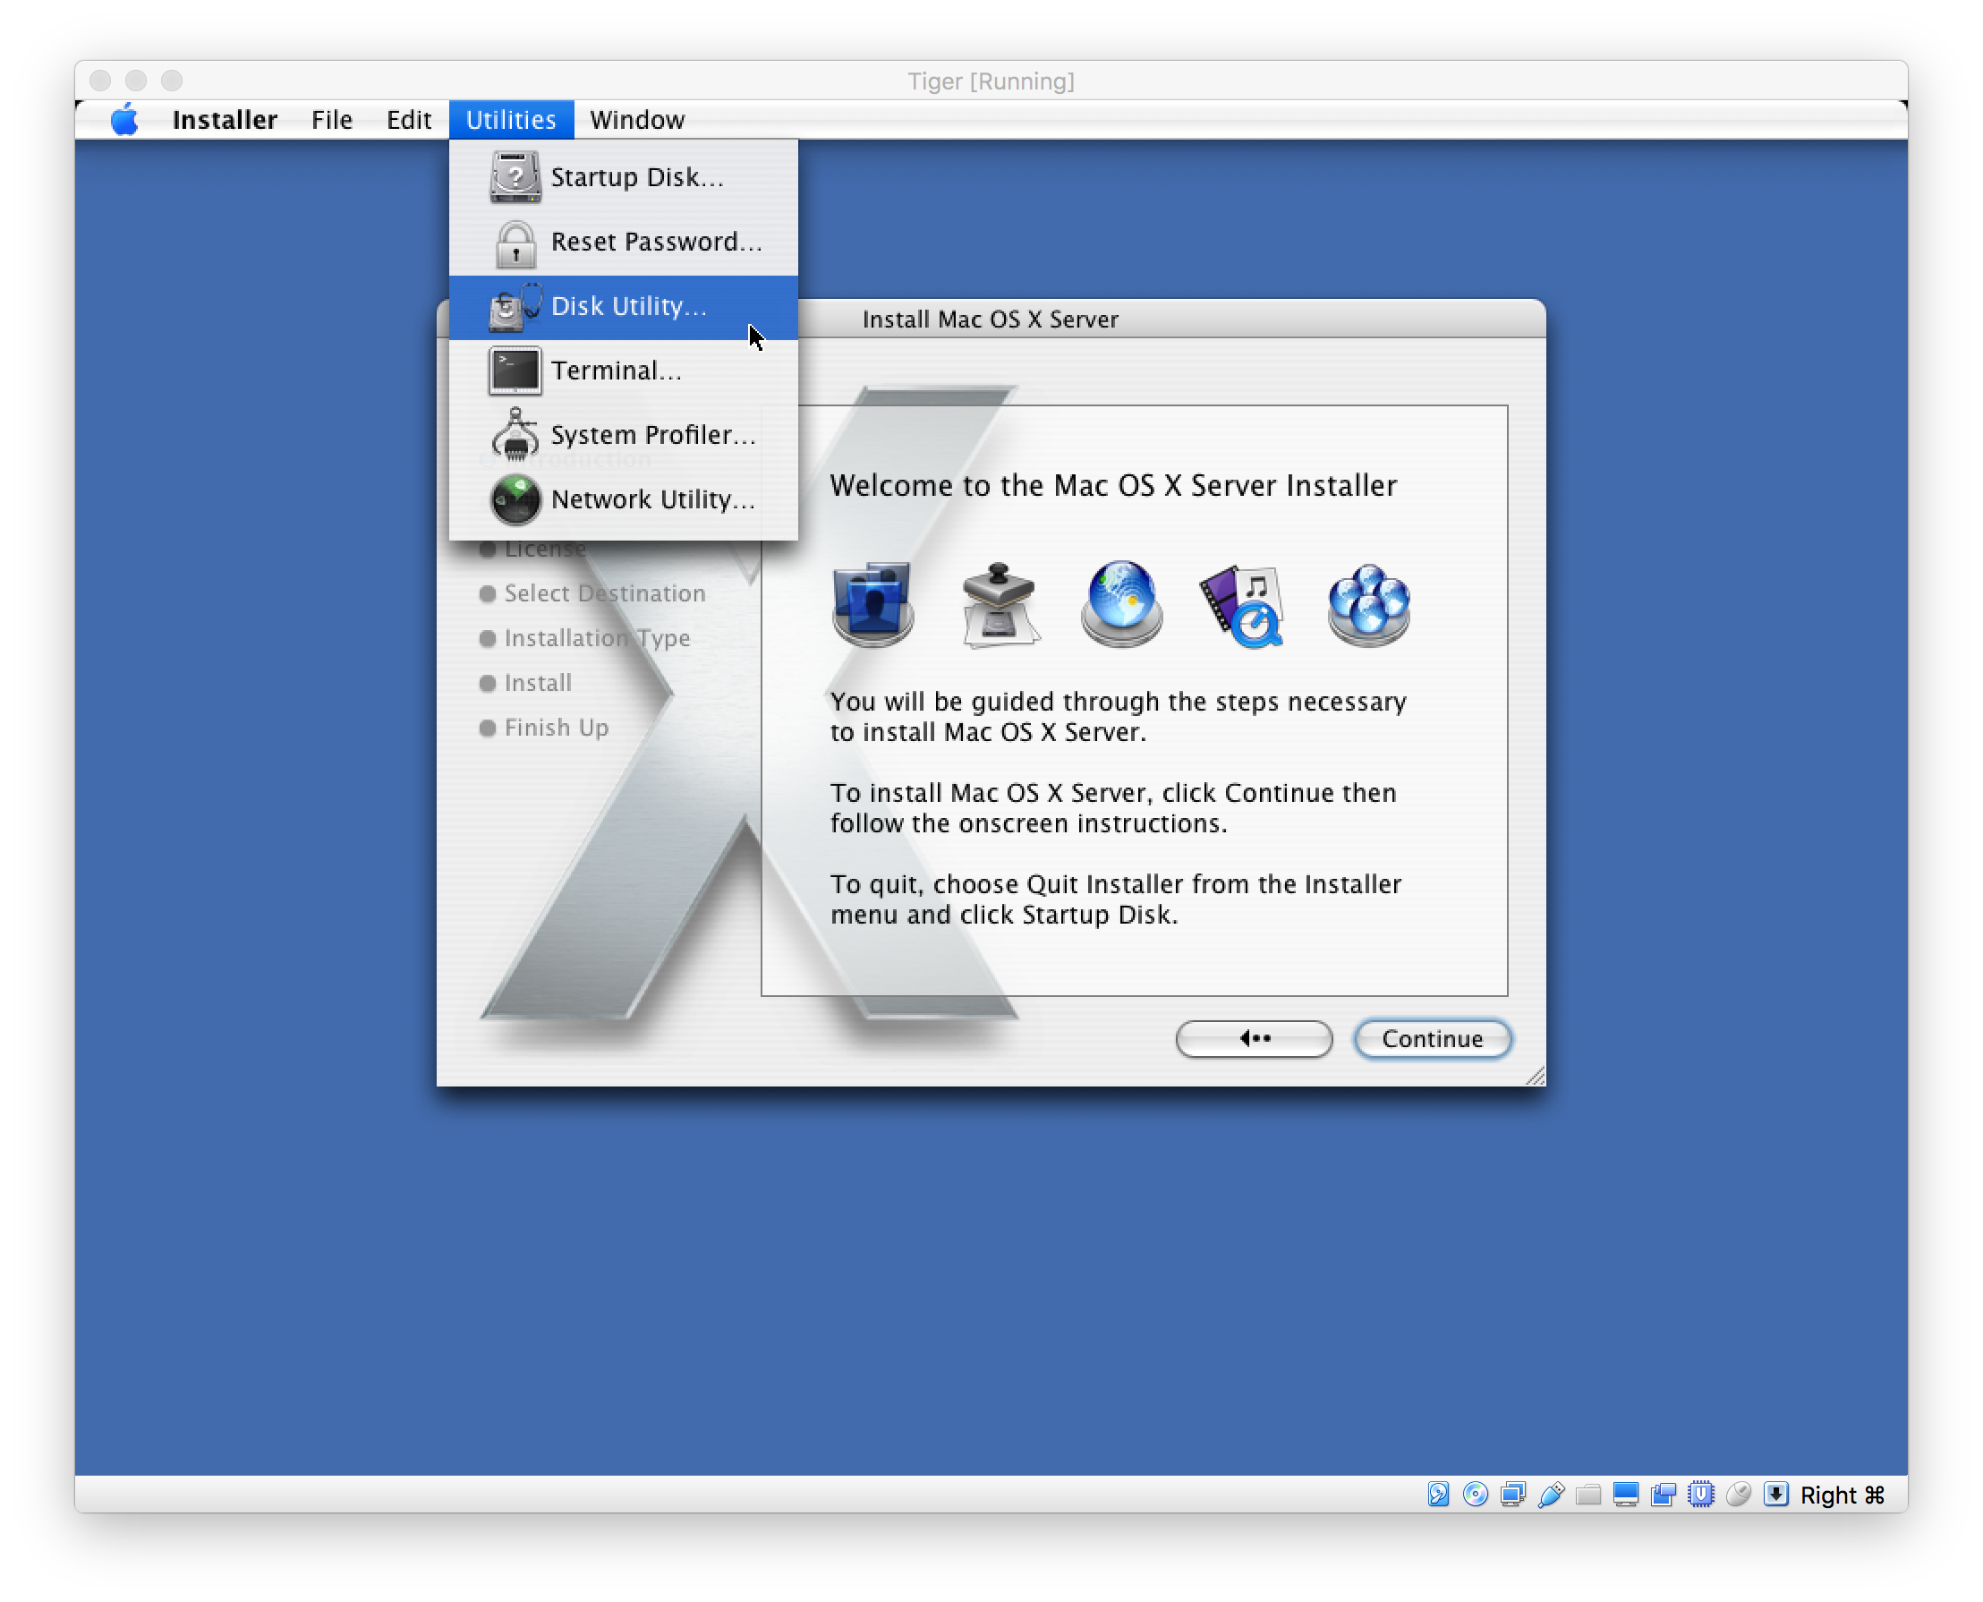Click the Startup Disk icon in menu
Image resolution: width=1983 pixels, height=1602 pixels.
[x=512, y=176]
